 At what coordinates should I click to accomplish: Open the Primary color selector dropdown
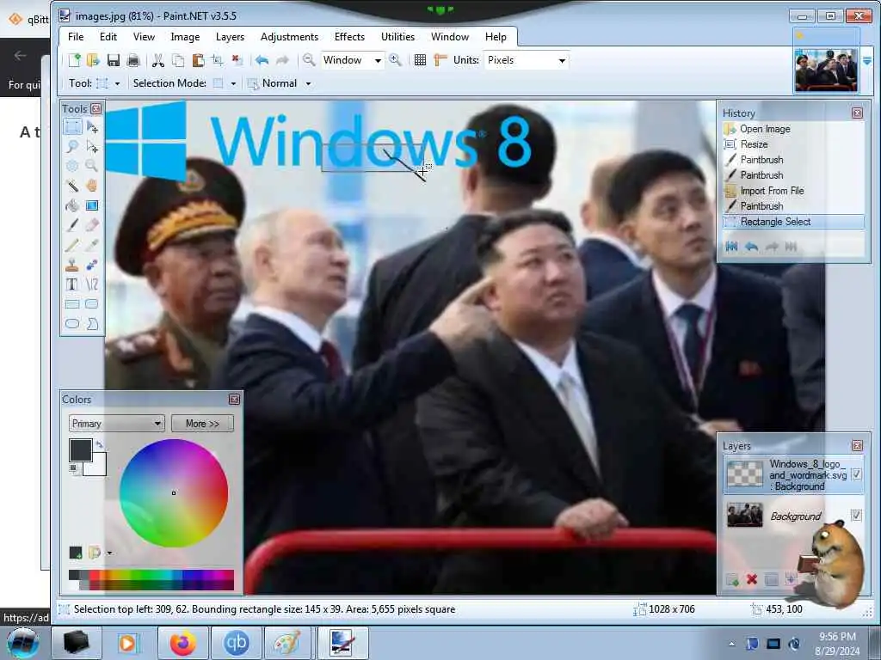(x=116, y=423)
